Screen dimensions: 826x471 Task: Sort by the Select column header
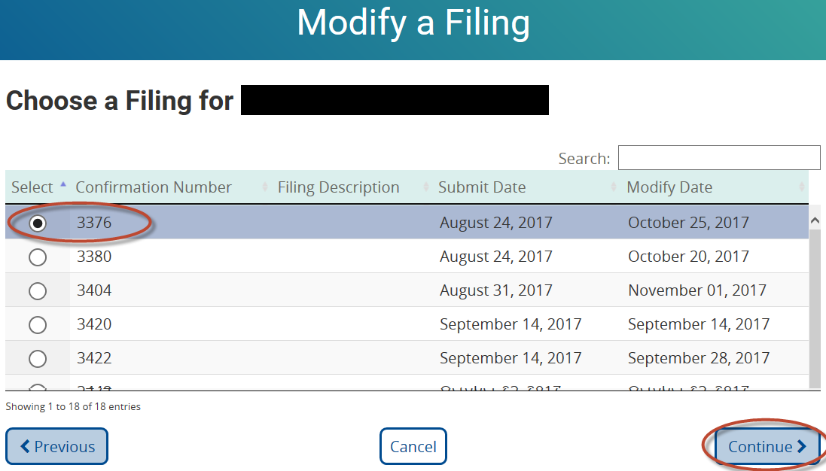pyautogui.click(x=32, y=187)
